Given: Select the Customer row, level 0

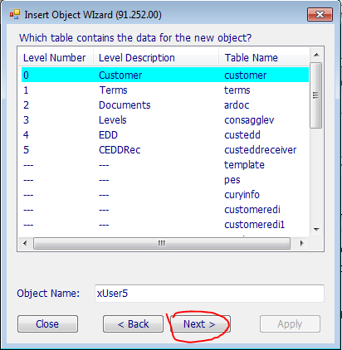Looking at the screenshot, I should pyautogui.click(x=165, y=75).
